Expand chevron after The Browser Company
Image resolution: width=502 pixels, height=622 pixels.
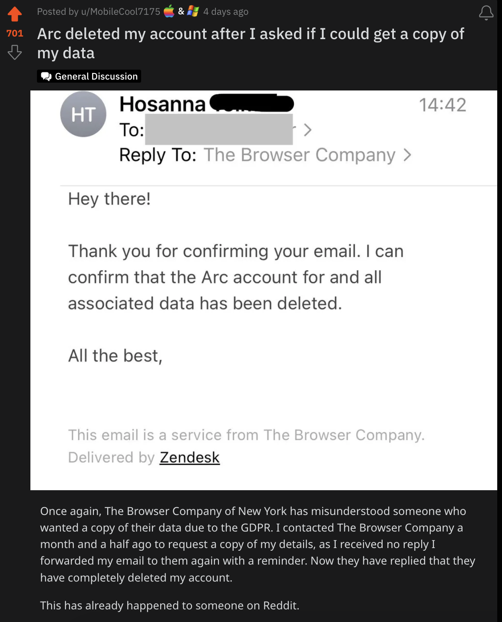pyautogui.click(x=407, y=155)
